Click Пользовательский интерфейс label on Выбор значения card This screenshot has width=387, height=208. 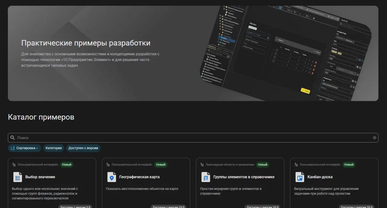[38, 165]
